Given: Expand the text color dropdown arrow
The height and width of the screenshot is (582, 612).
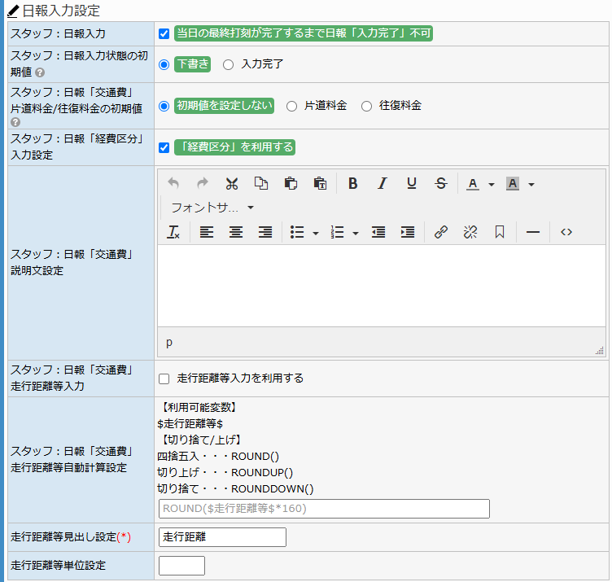Looking at the screenshot, I should (492, 184).
